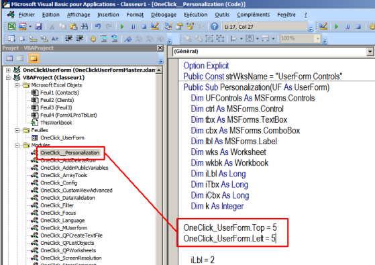375x265 pixels.
Task: Collapse the Modules folder
Action: point(17,145)
